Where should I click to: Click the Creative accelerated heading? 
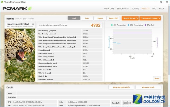(18, 24)
